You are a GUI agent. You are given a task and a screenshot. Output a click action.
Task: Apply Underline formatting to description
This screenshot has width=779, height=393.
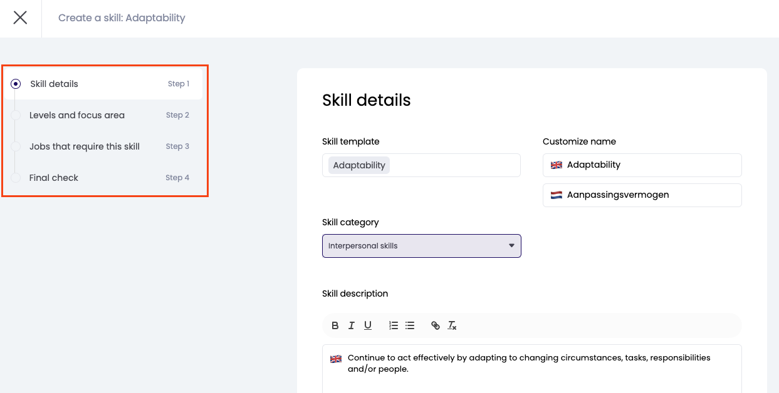pyautogui.click(x=368, y=325)
